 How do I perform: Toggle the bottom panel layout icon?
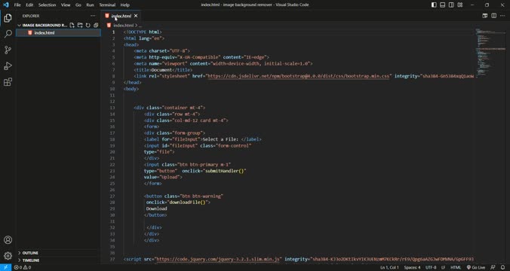443,5
